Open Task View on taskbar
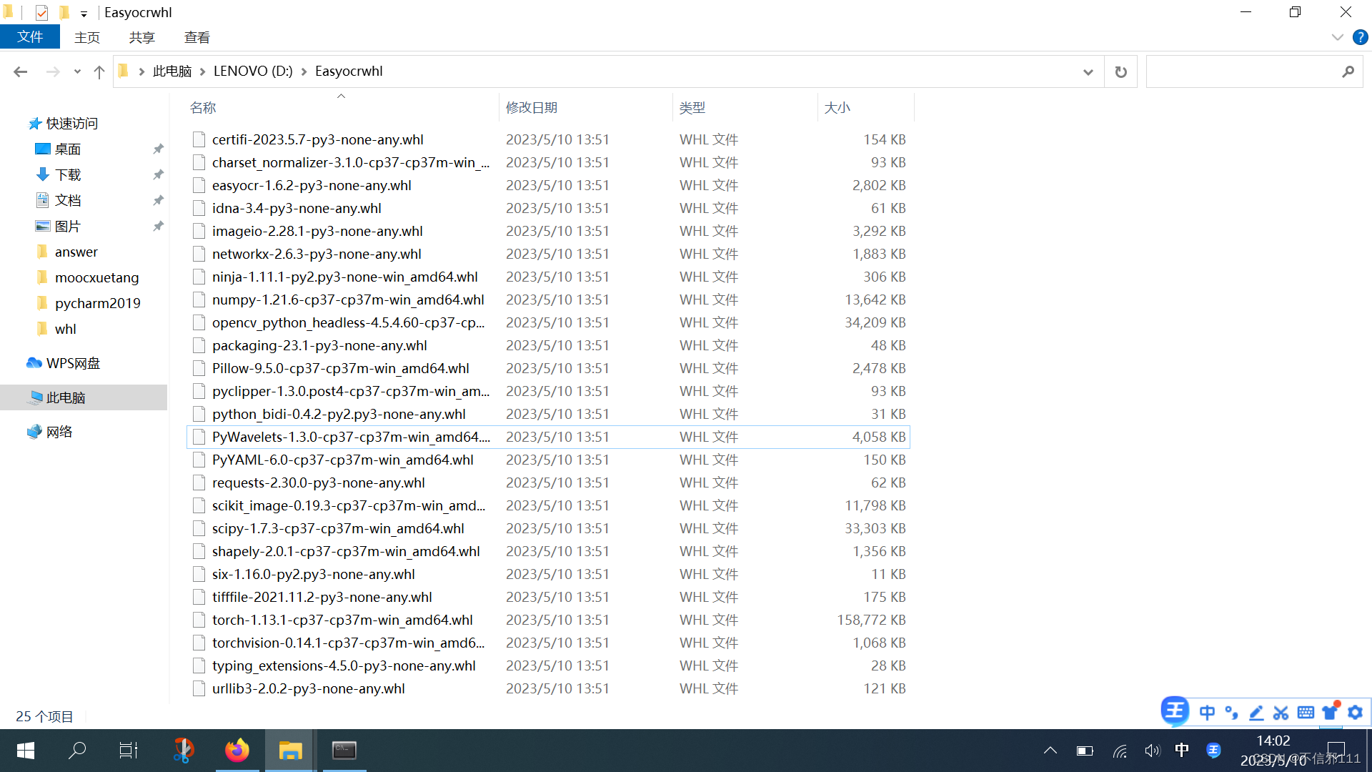 point(129,751)
